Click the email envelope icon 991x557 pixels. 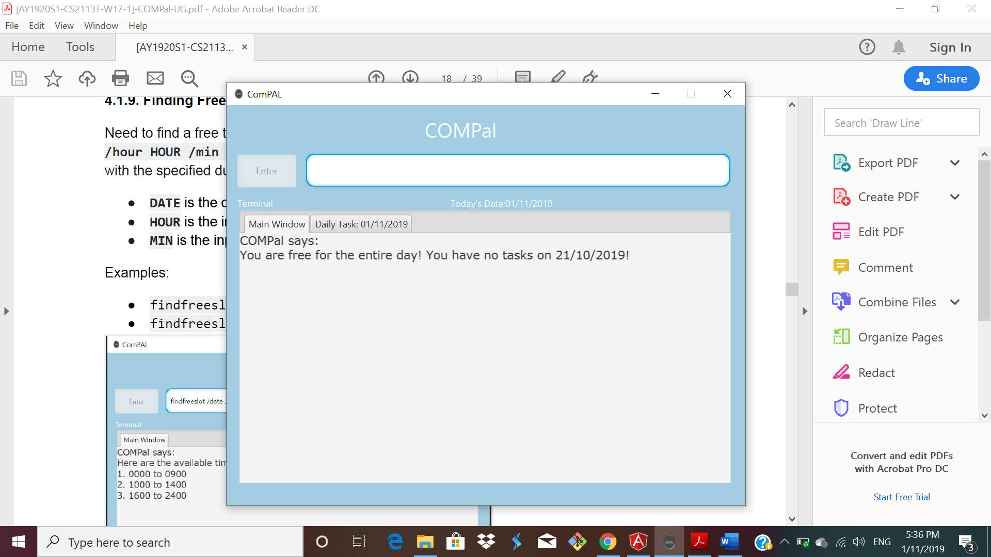[x=155, y=78]
